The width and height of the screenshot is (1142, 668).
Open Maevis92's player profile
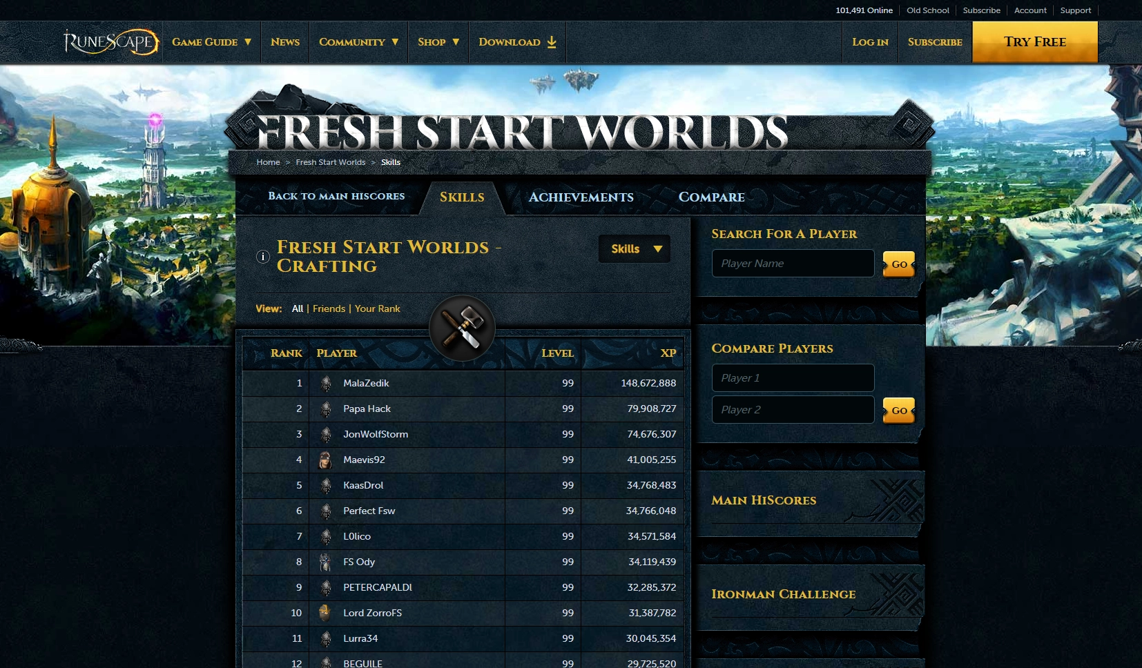click(364, 460)
